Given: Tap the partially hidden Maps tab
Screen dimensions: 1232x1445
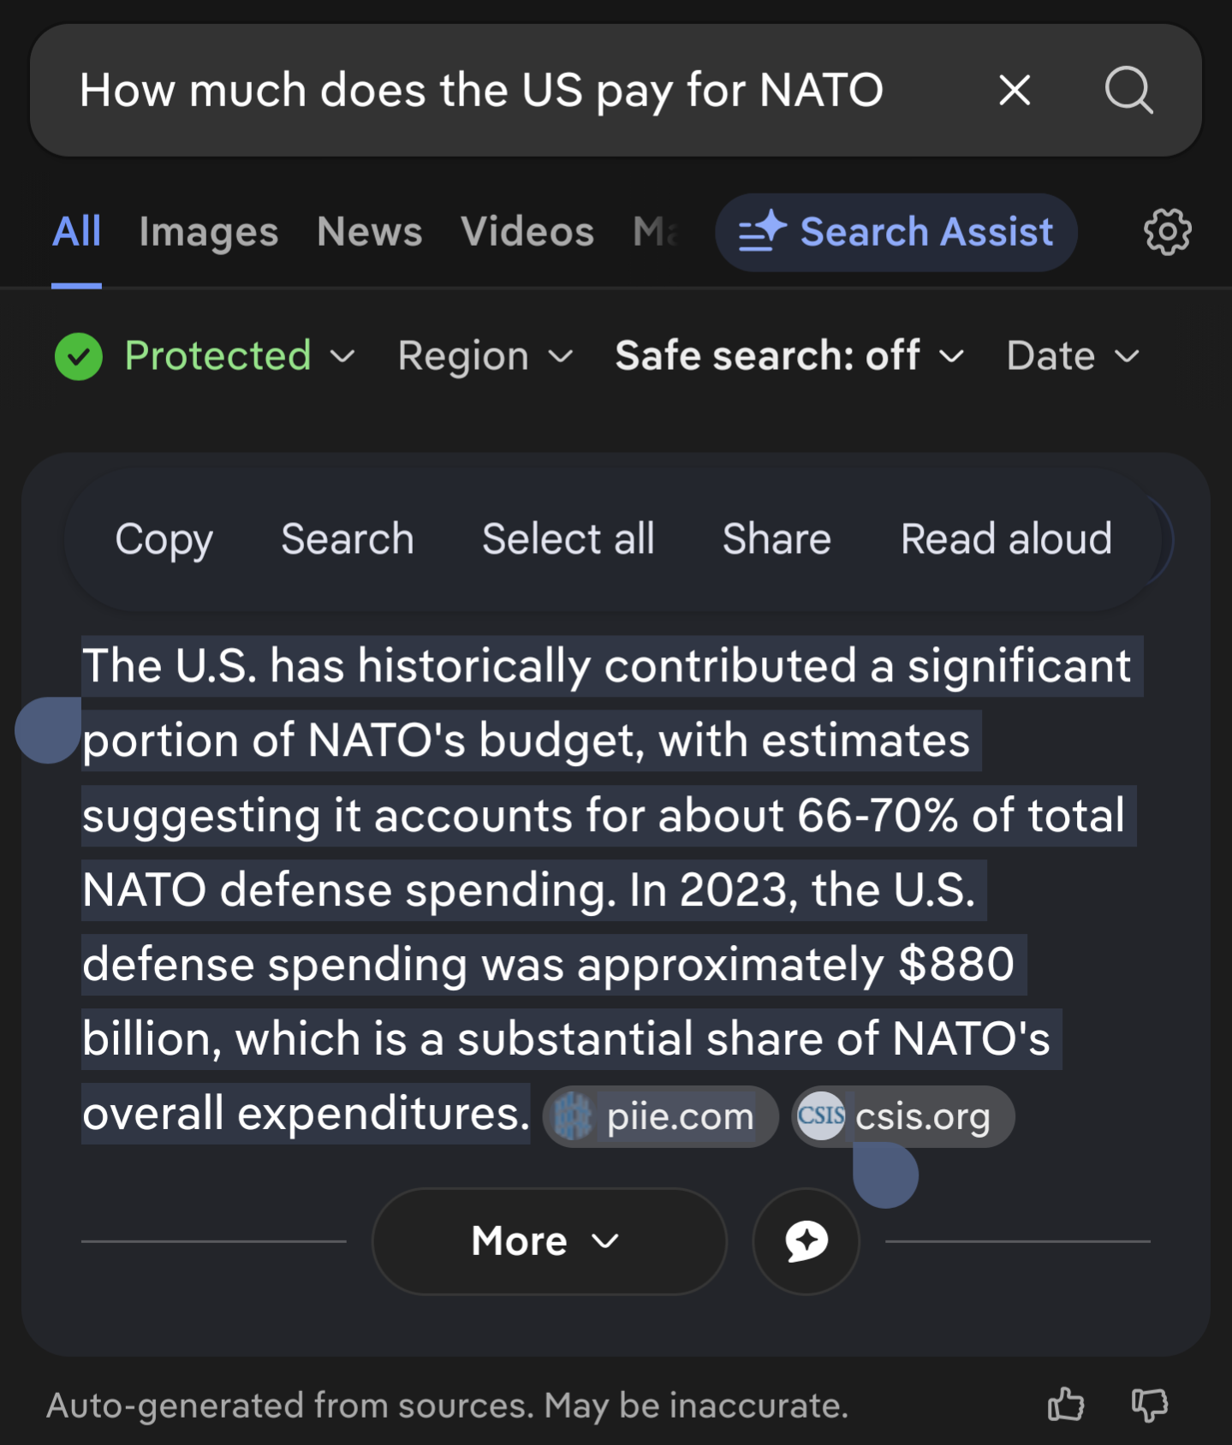Looking at the screenshot, I should (x=655, y=232).
